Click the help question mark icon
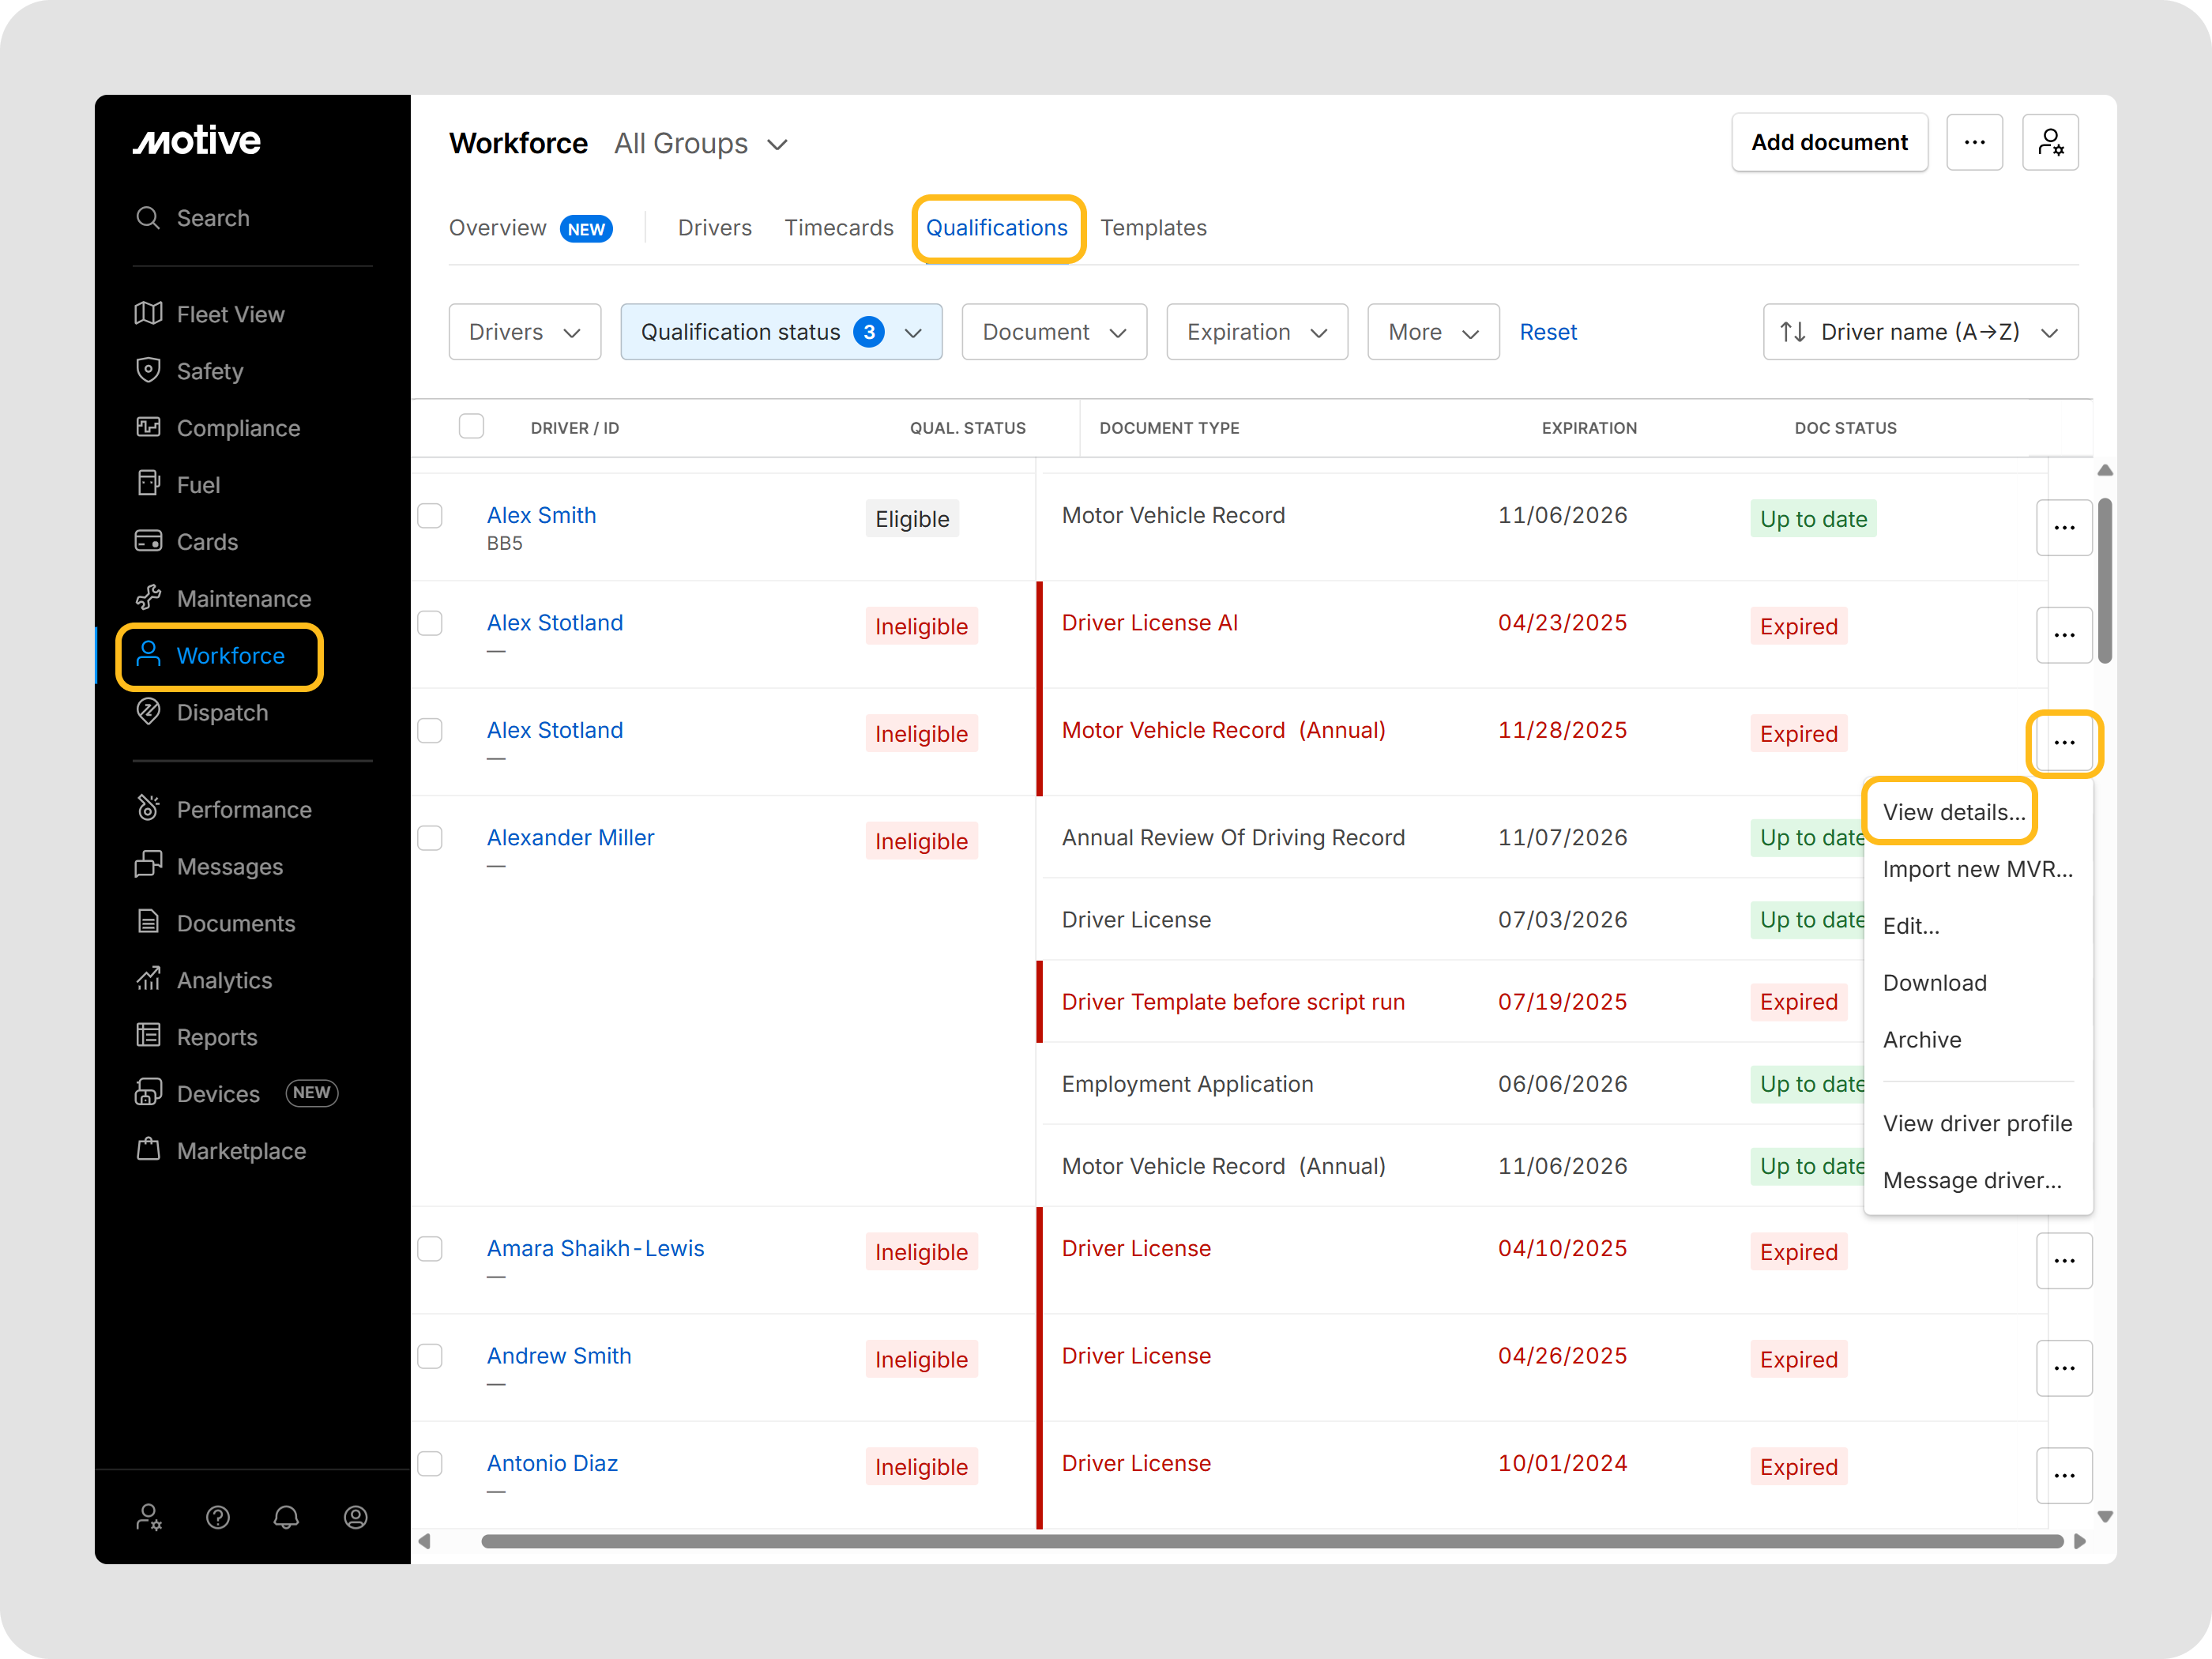Screen dimensions: 2212x1659 [x=217, y=1517]
